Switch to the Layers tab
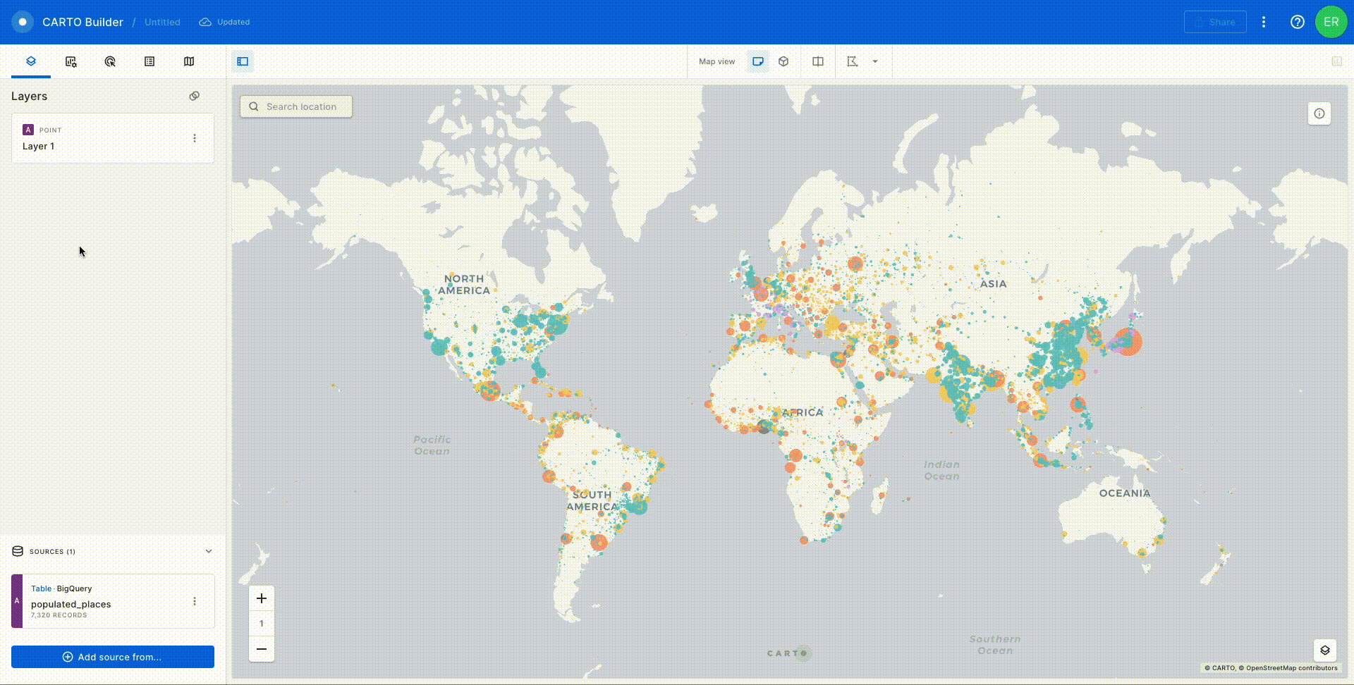 coord(31,61)
